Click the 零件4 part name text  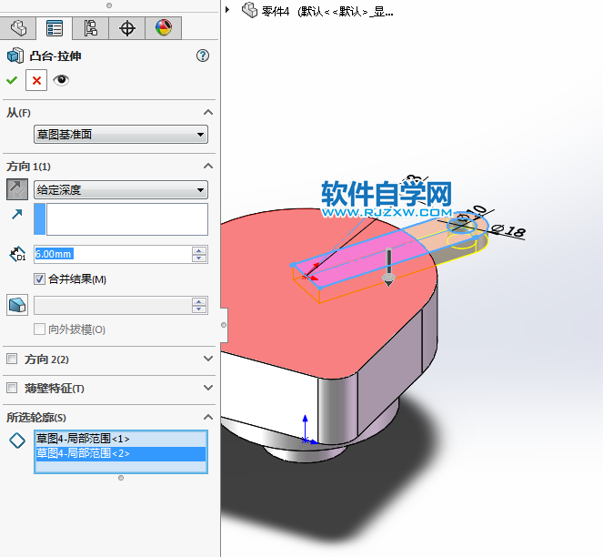pyautogui.click(x=276, y=12)
